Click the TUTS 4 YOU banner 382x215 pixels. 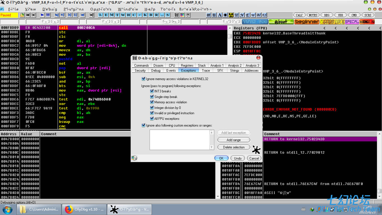[x=255, y=22]
